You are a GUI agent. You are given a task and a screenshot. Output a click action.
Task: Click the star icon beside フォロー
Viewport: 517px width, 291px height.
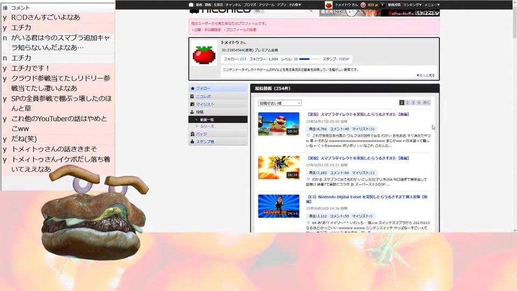coord(192,88)
